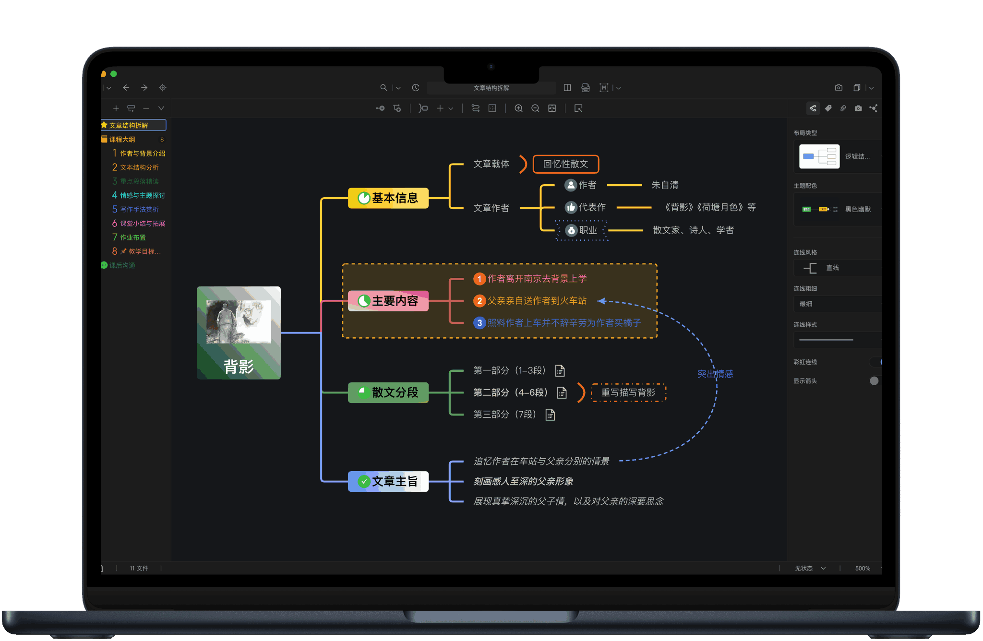
Task: Open the 无状态 status dropdown
Action: click(x=810, y=568)
